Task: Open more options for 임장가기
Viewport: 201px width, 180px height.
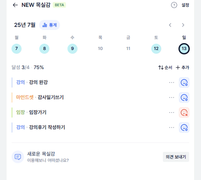Action: (x=171, y=113)
